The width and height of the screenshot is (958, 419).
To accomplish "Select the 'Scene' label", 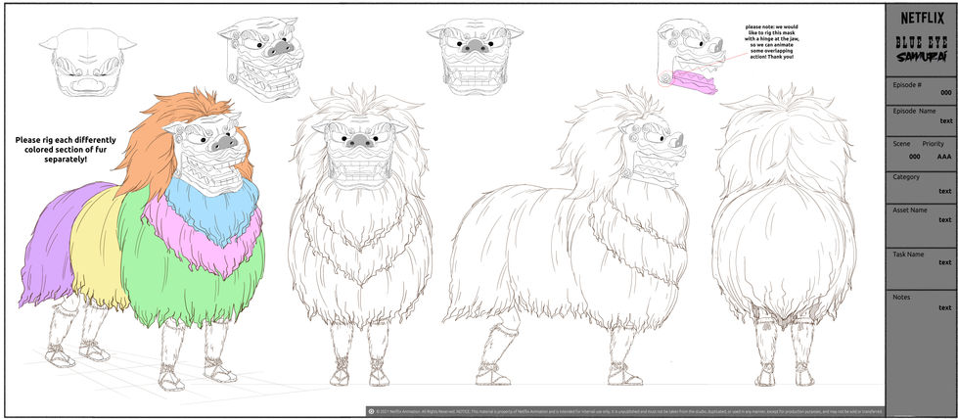I will click(x=901, y=144).
